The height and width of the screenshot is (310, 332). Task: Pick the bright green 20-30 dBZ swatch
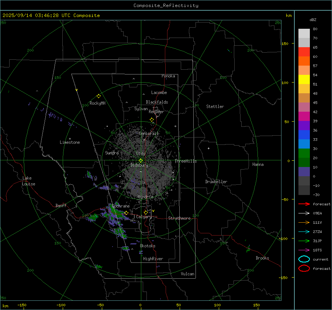(x=304, y=153)
